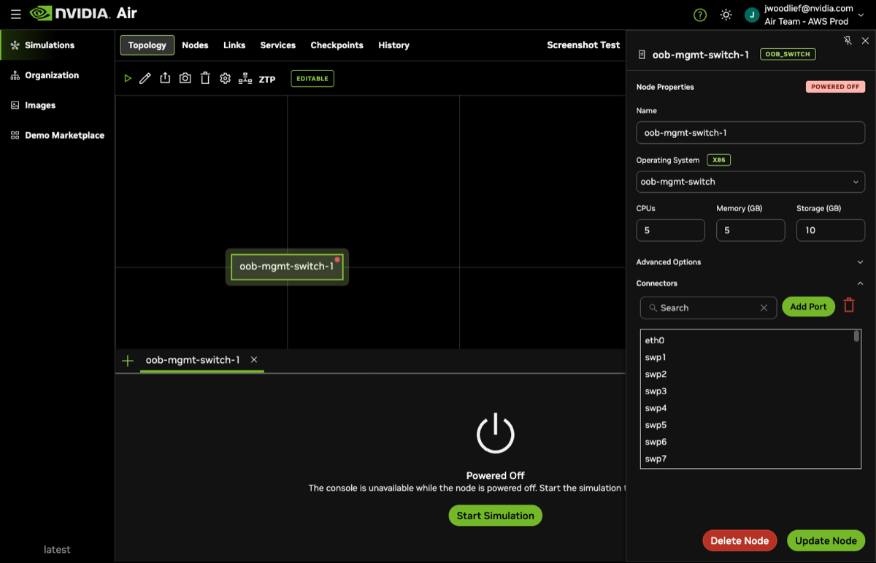Screen dimensions: 876x563
Task: Expand the Advanced Options section
Action: point(859,262)
